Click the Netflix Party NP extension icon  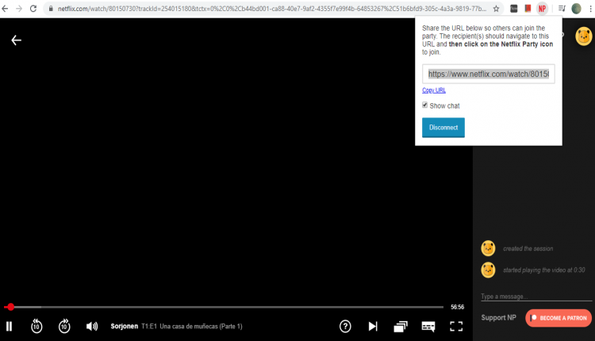[x=542, y=8]
